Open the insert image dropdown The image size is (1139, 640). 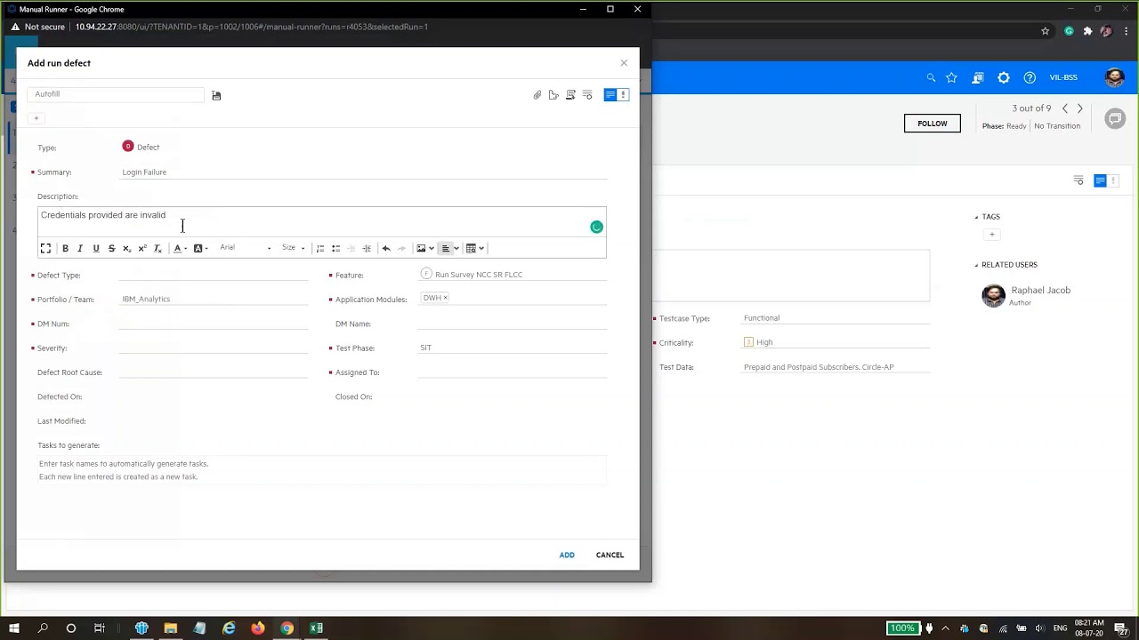(x=425, y=248)
